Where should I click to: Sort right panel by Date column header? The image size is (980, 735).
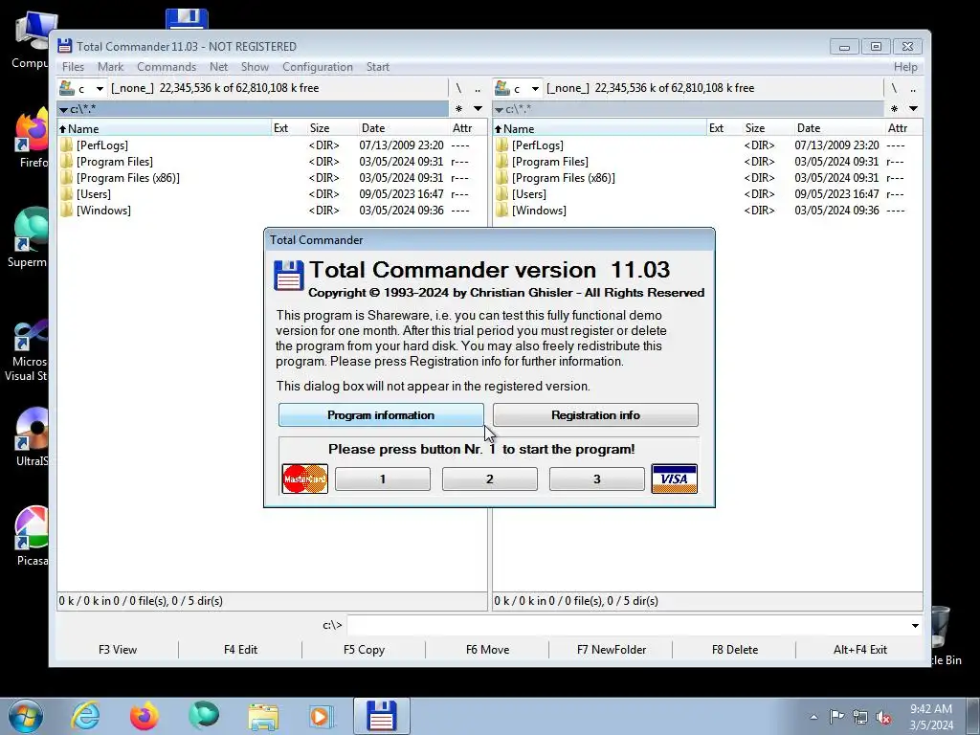(837, 128)
